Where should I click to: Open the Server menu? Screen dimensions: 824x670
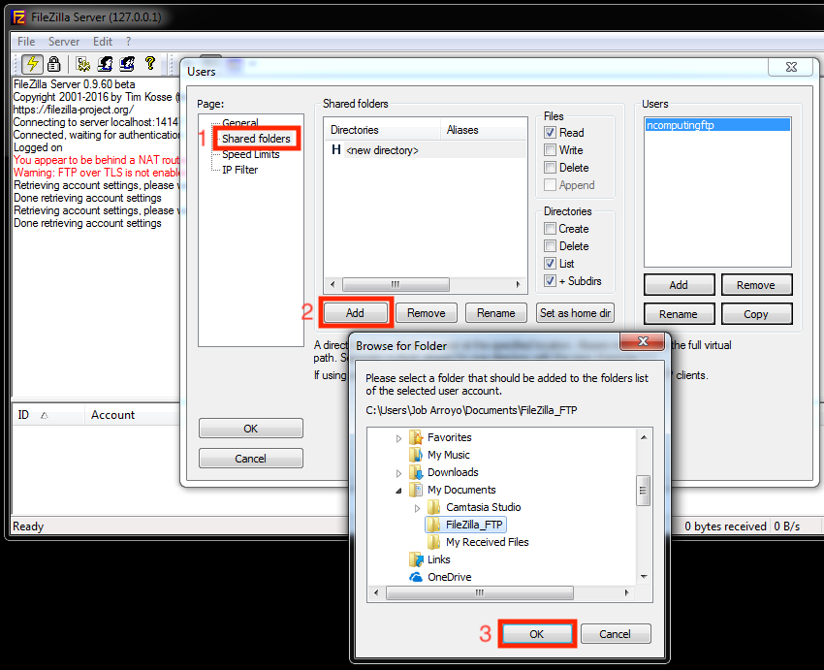[64, 42]
